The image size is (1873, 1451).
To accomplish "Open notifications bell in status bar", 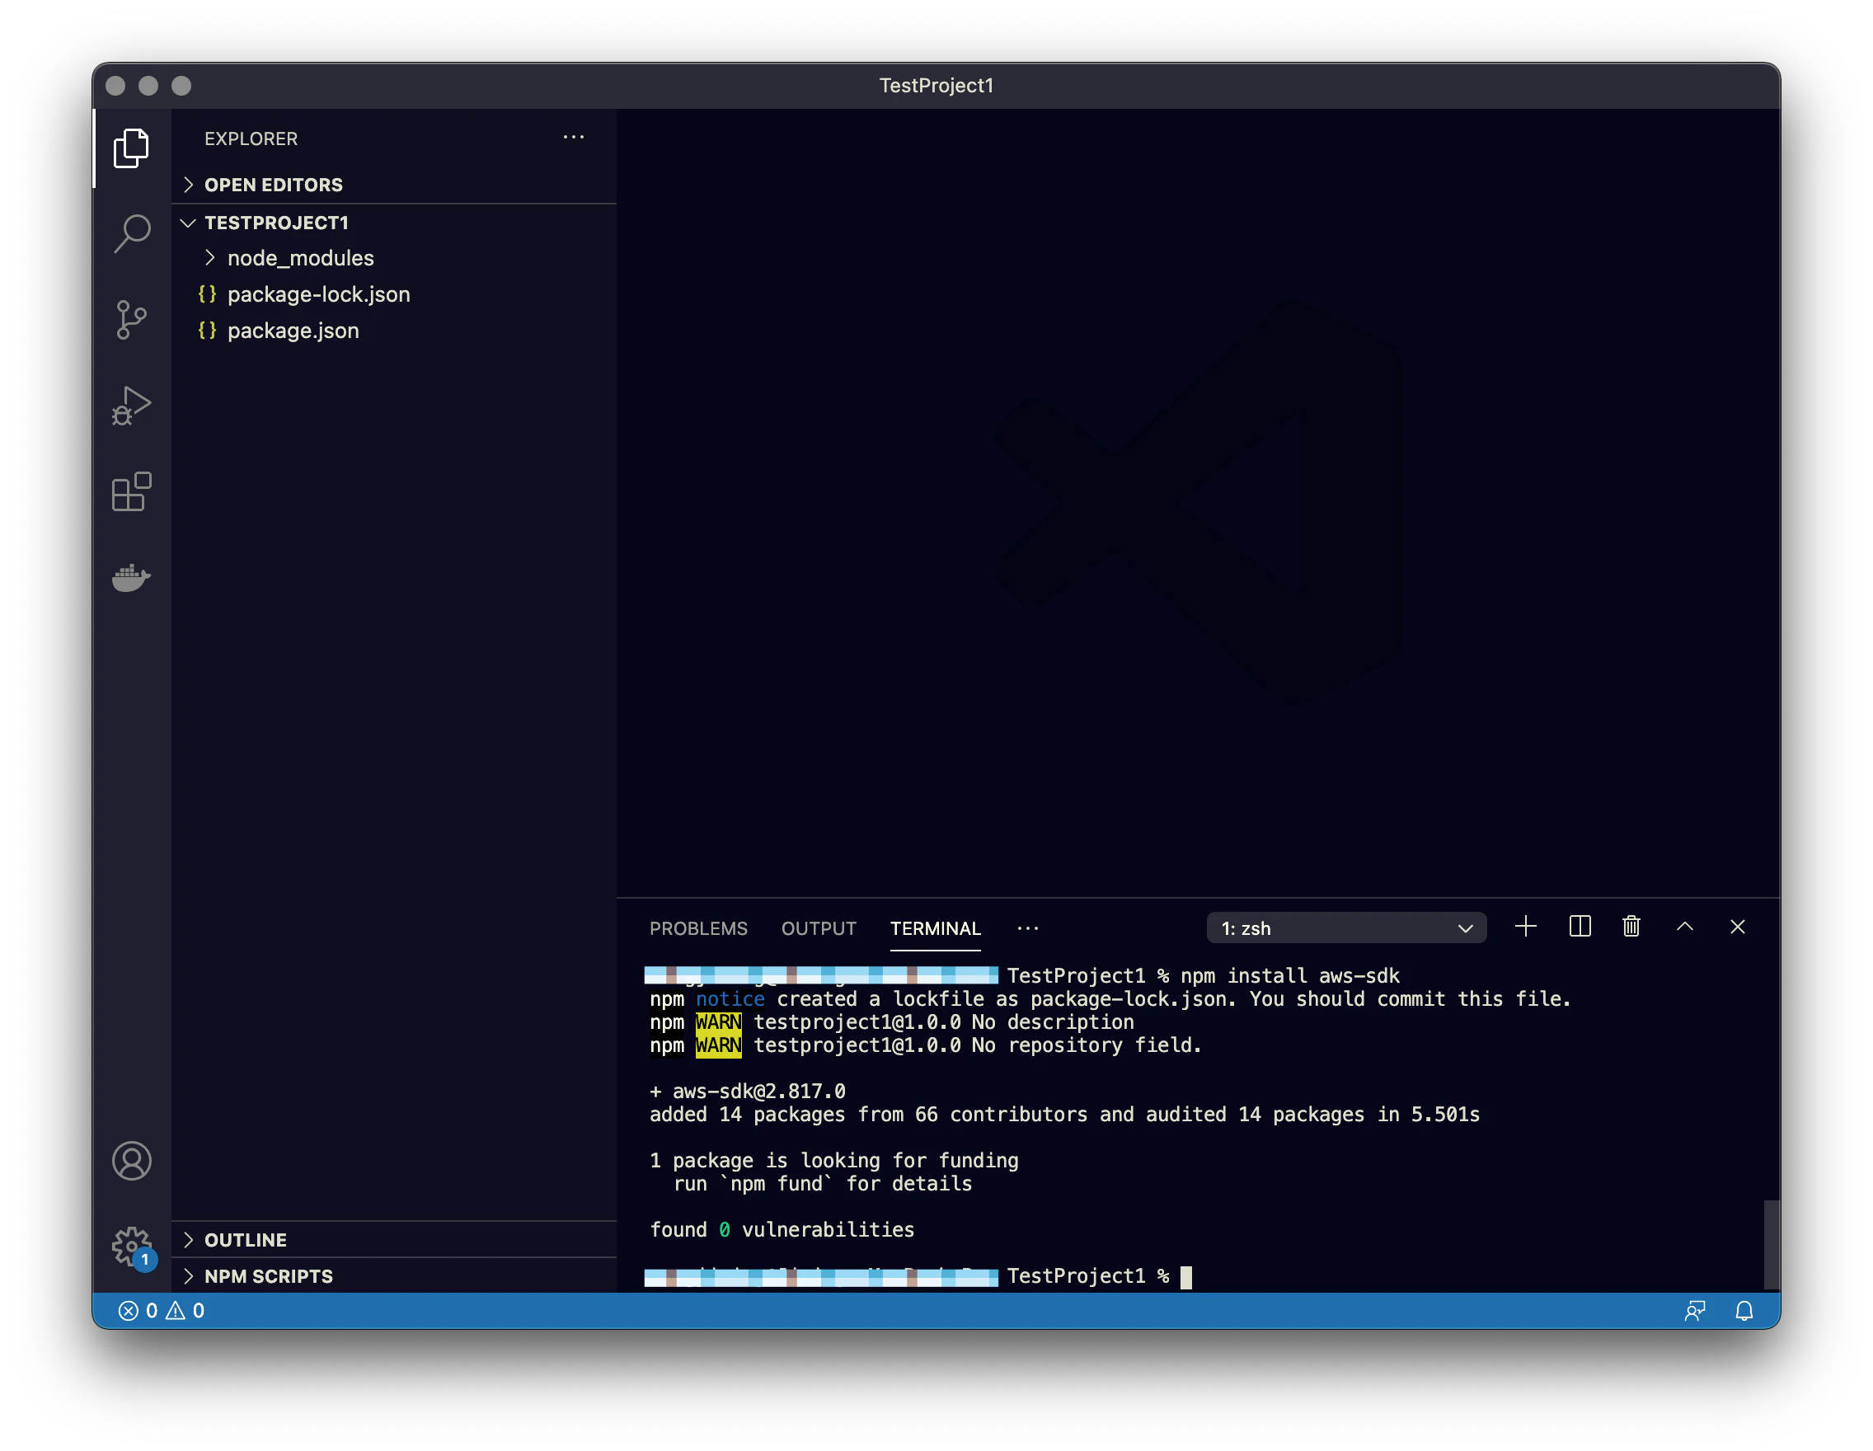I will [x=1744, y=1311].
